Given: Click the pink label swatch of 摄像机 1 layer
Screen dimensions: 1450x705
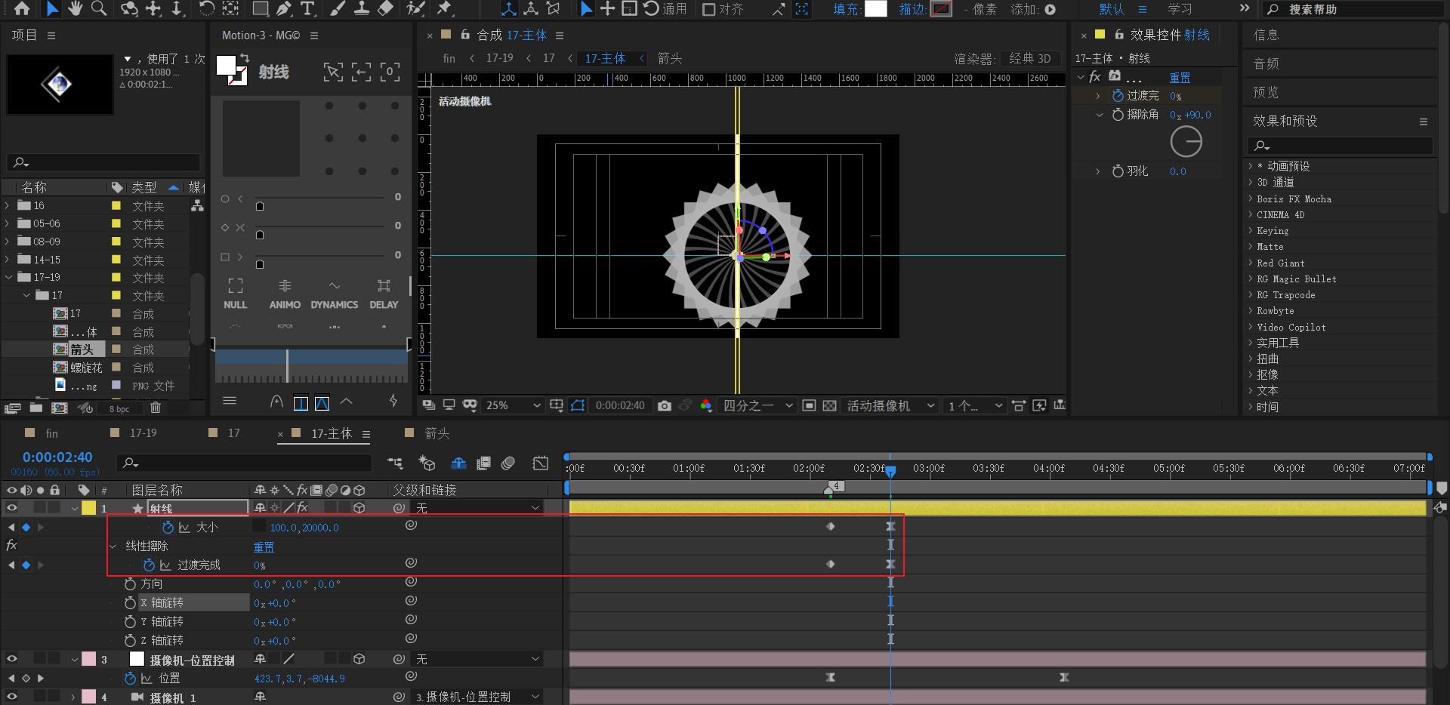Looking at the screenshot, I should click(x=89, y=697).
